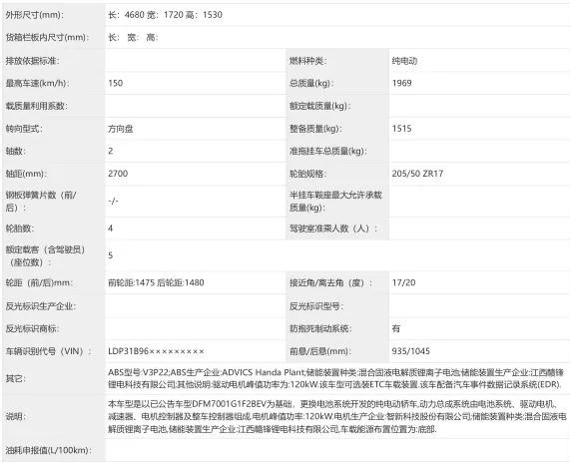Click the wheelbase value 2700

click(x=118, y=174)
